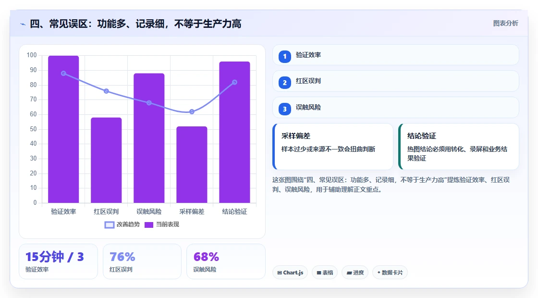Viewport: 538px width, 298px height.
Task: Click the 误触风险 bar in chart
Action: (149, 138)
